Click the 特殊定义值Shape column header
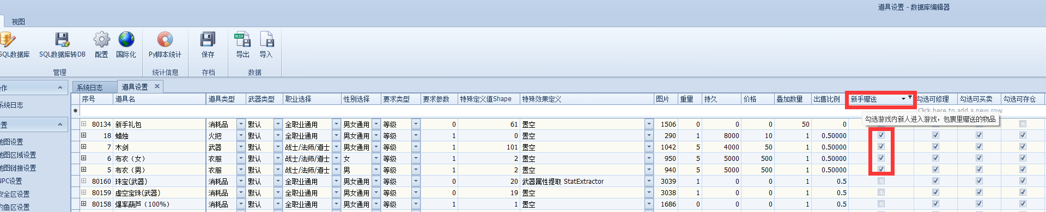This screenshot has height=212, width=1046. click(x=489, y=99)
